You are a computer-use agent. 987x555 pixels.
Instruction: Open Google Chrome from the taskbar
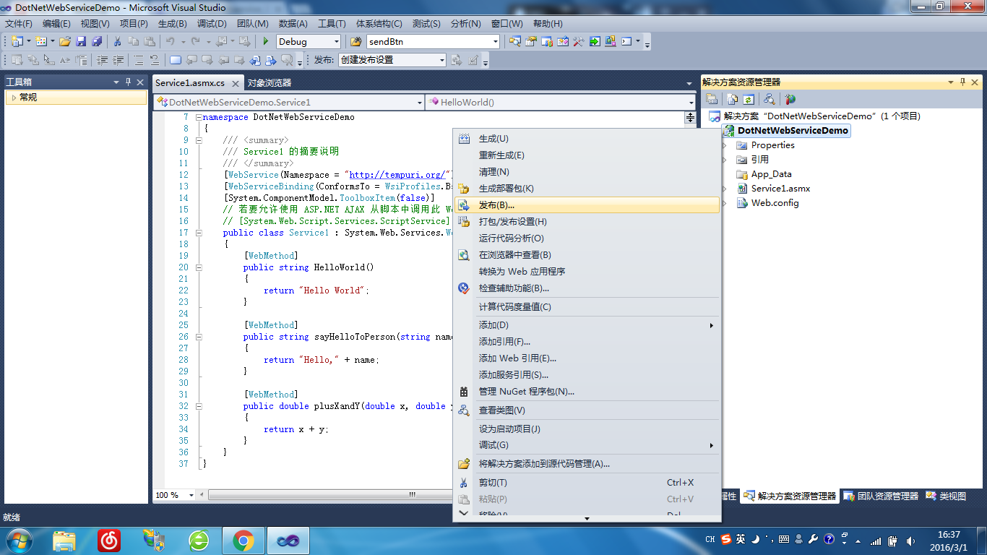(243, 541)
